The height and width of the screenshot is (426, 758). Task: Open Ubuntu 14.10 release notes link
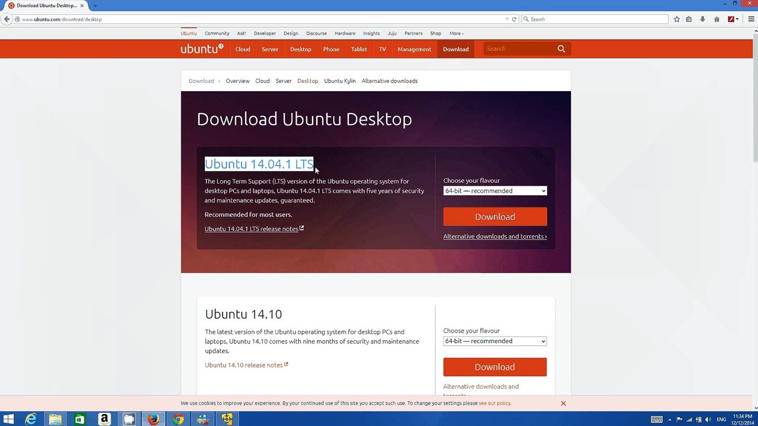pos(246,365)
